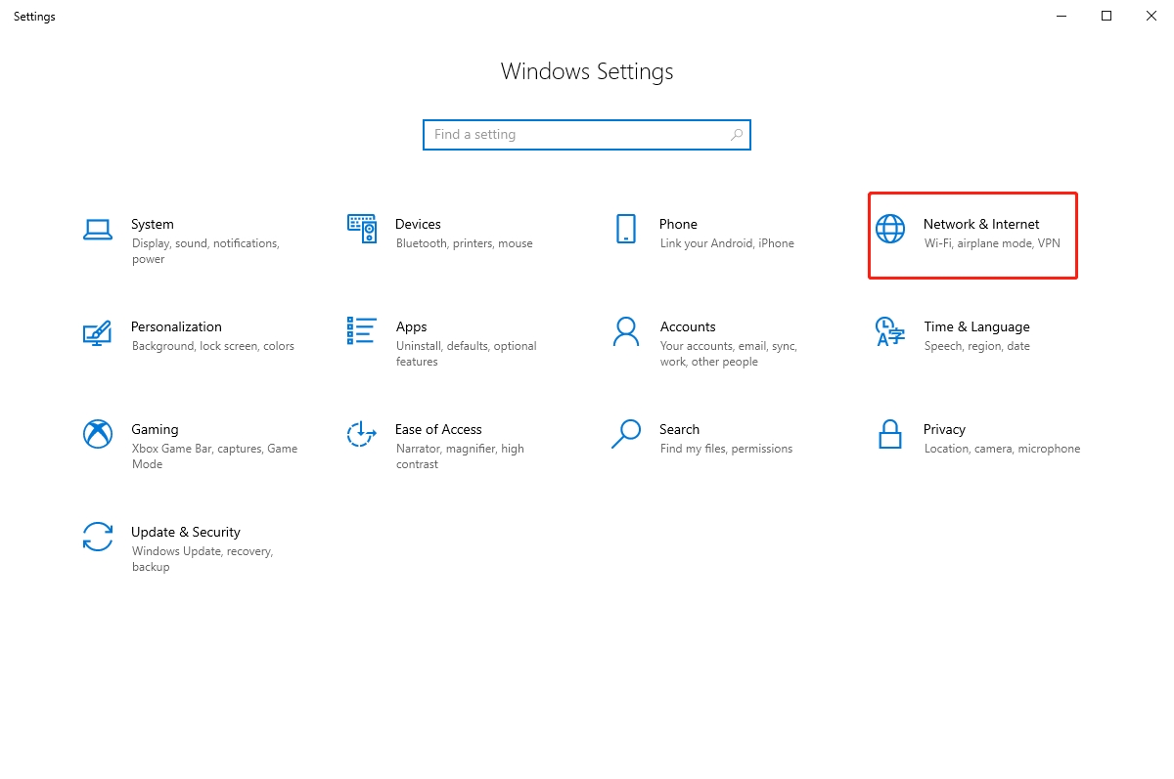The image size is (1174, 779).
Task: Click the 'Network & Internet' title text
Action: coord(981,224)
